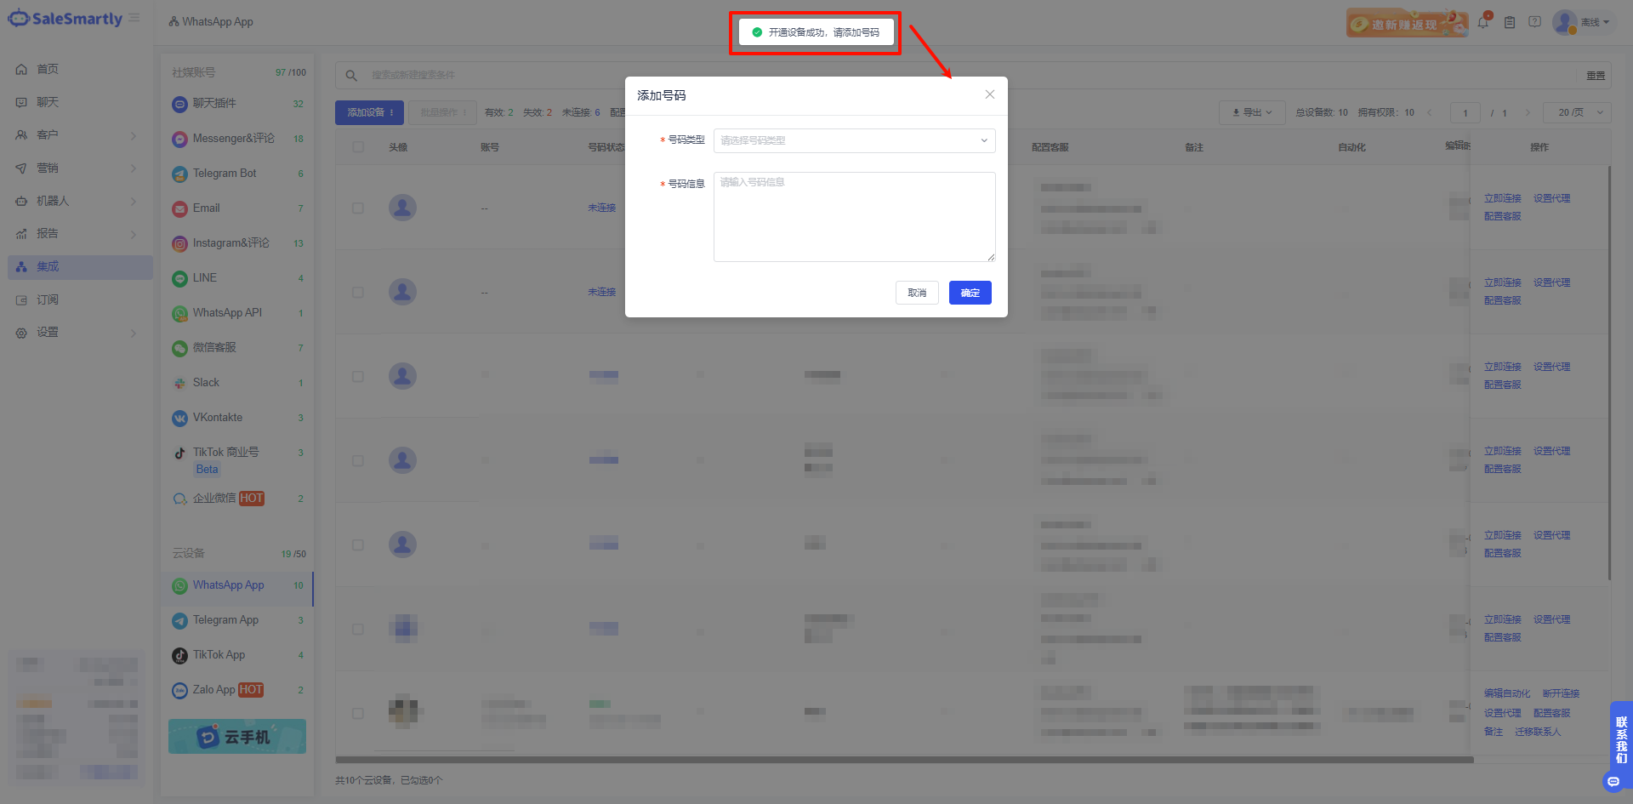The width and height of the screenshot is (1633, 804).
Task: Click the 微信客服 WeChat icon
Action: click(x=179, y=348)
